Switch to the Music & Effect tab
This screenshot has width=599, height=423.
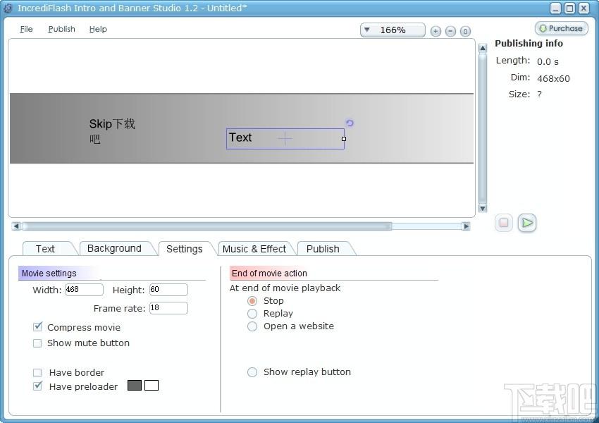point(254,249)
